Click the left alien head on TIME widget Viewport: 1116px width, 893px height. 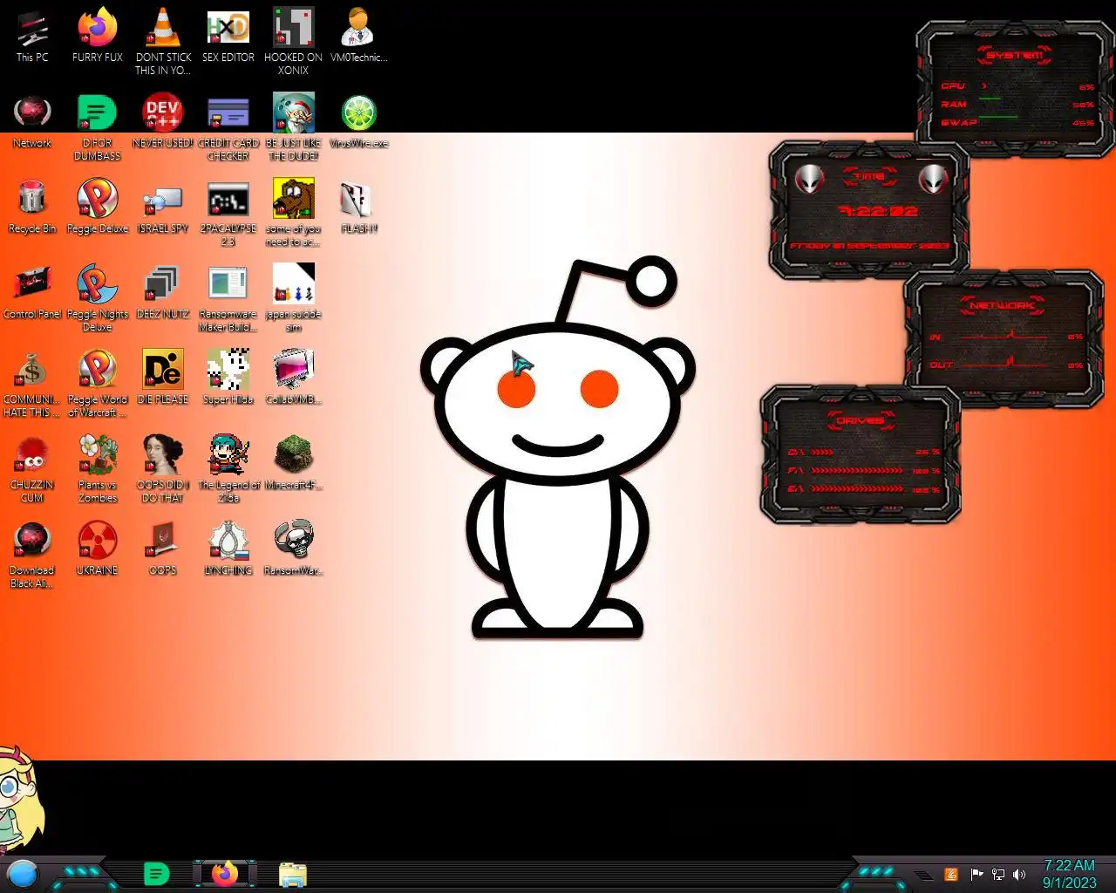pyautogui.click(x=810, y=179)
